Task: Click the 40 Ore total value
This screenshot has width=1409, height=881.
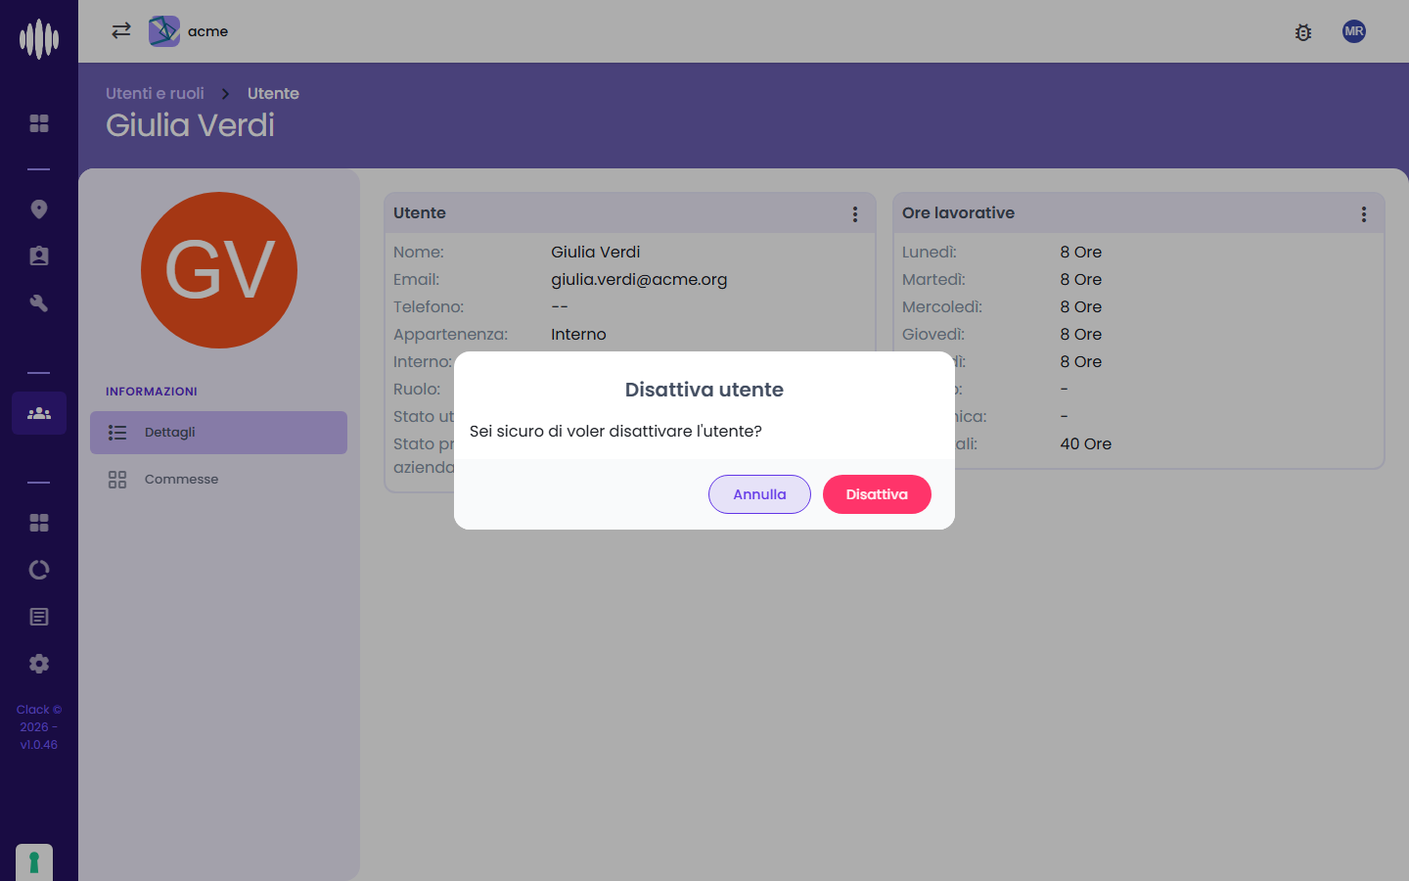Action: 1086,443
